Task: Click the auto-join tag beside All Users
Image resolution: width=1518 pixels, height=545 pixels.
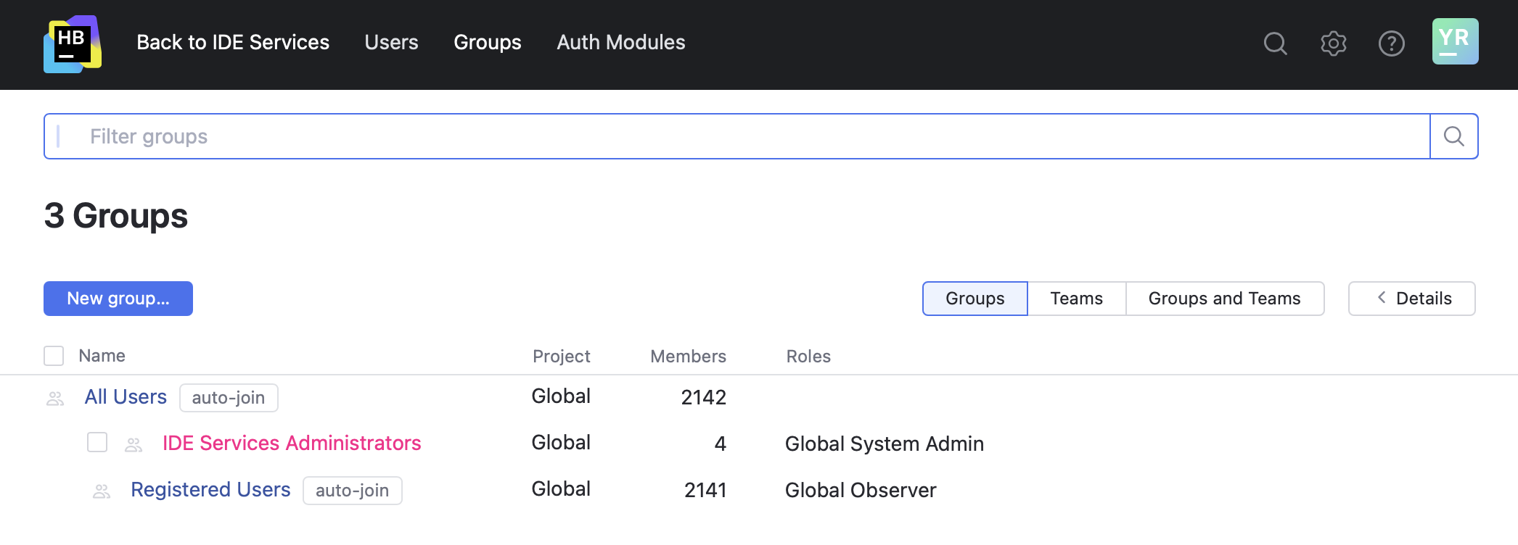Action: pyautogui.click(x=229, y=398)
